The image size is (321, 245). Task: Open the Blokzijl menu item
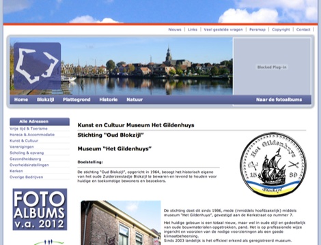[46, 99]
